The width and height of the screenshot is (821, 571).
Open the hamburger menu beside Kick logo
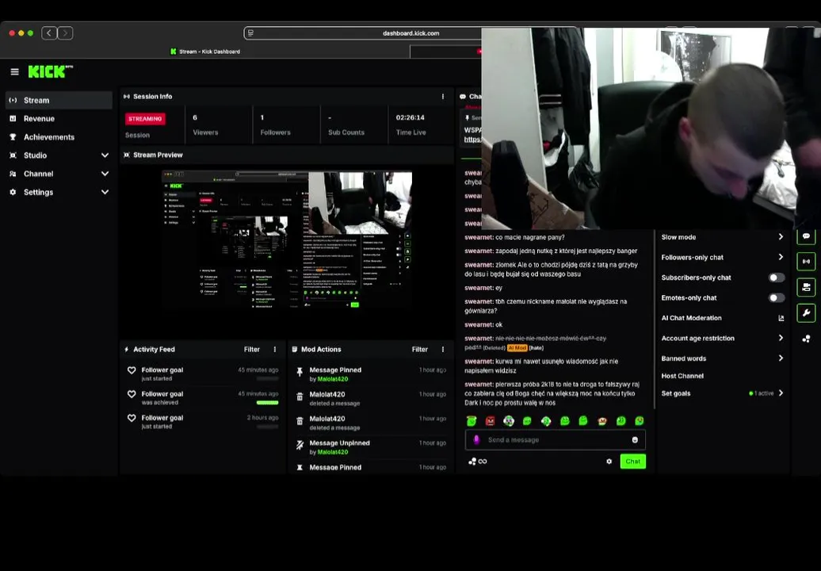(x=14, y=71)
